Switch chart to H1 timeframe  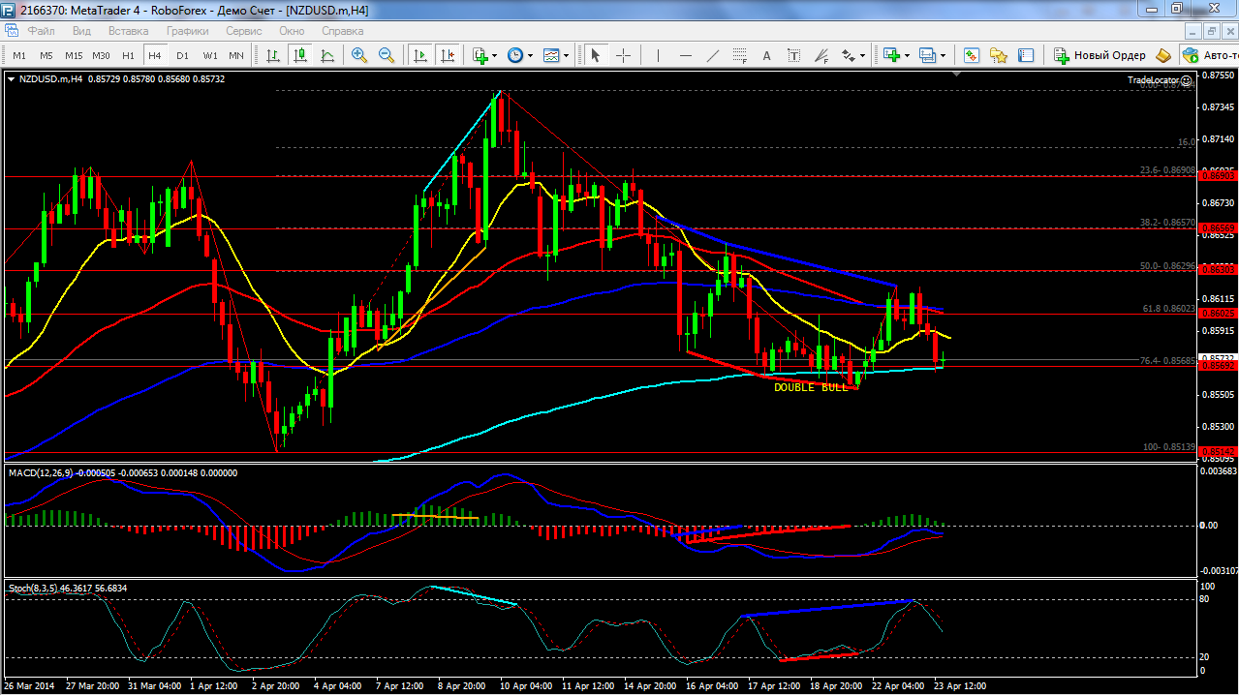click(x=128, y=55)
